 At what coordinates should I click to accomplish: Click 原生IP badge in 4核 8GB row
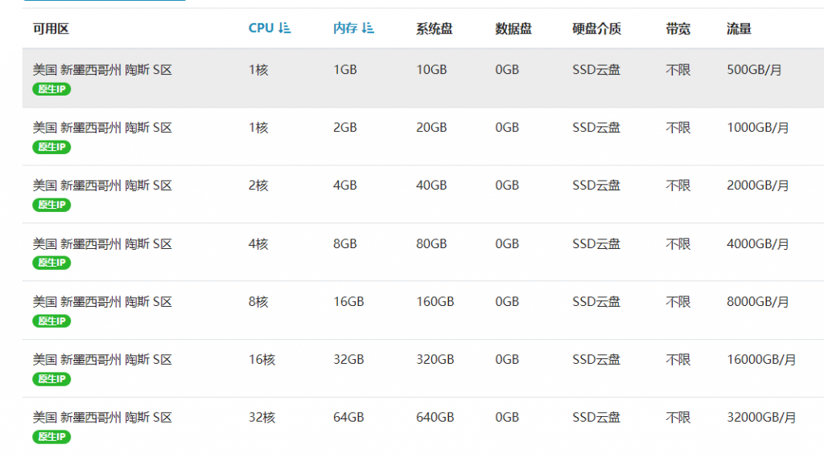tap(51, 263)
